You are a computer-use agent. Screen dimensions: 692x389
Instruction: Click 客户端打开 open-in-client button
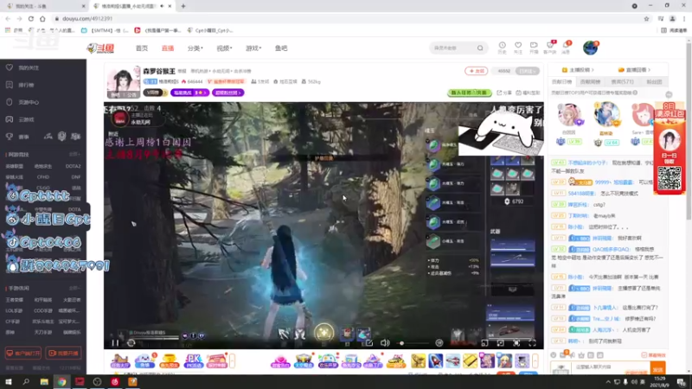(23, 354)
